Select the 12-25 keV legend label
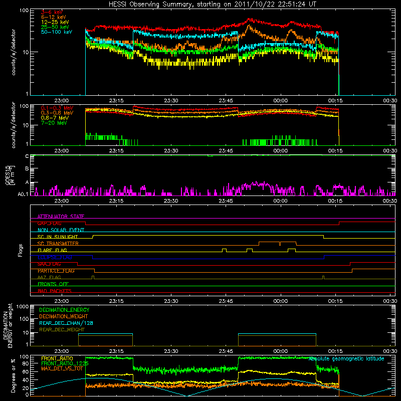The width and height of the screenshot is (401, 401). [x=55, y=22]
